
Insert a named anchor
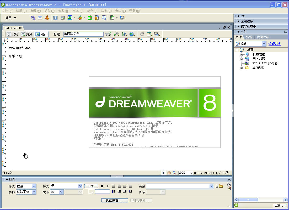tap(47, 18)
